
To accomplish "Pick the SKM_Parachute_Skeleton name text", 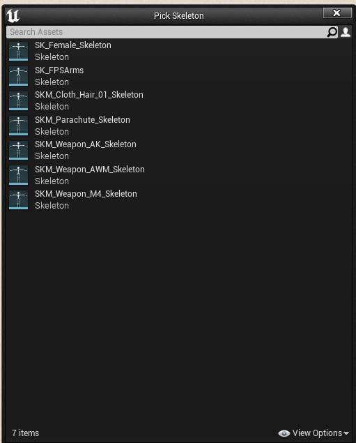I will [82, 120].
